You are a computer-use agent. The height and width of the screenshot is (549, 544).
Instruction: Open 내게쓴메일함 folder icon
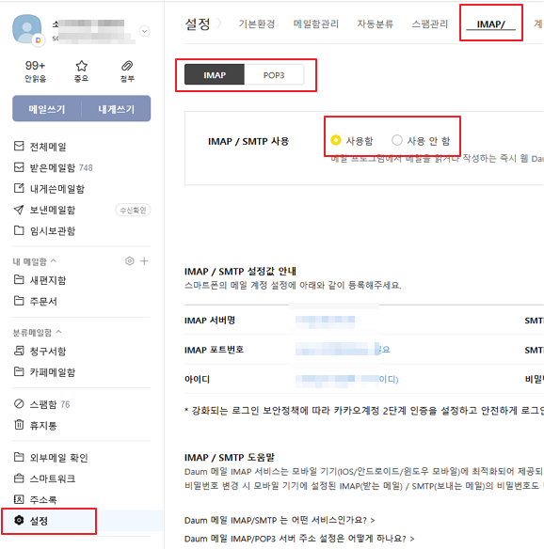[19, 188]
